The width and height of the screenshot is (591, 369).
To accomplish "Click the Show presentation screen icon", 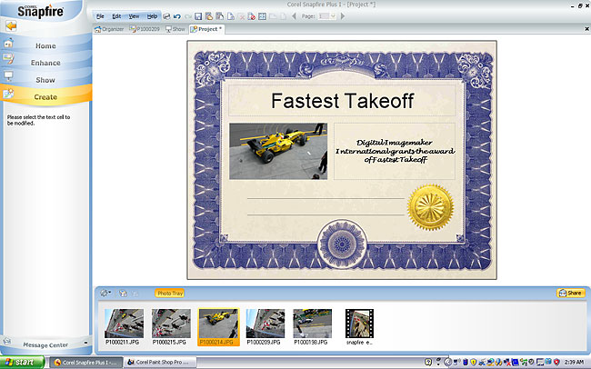I will (9, 77).
